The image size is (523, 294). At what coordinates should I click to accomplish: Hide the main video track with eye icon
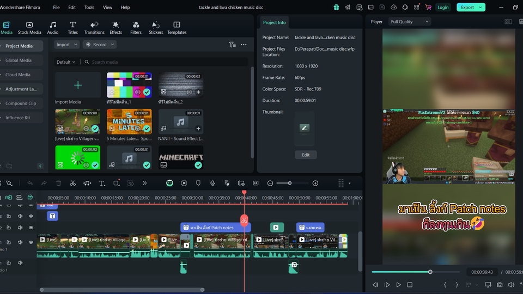pos(31,242)
